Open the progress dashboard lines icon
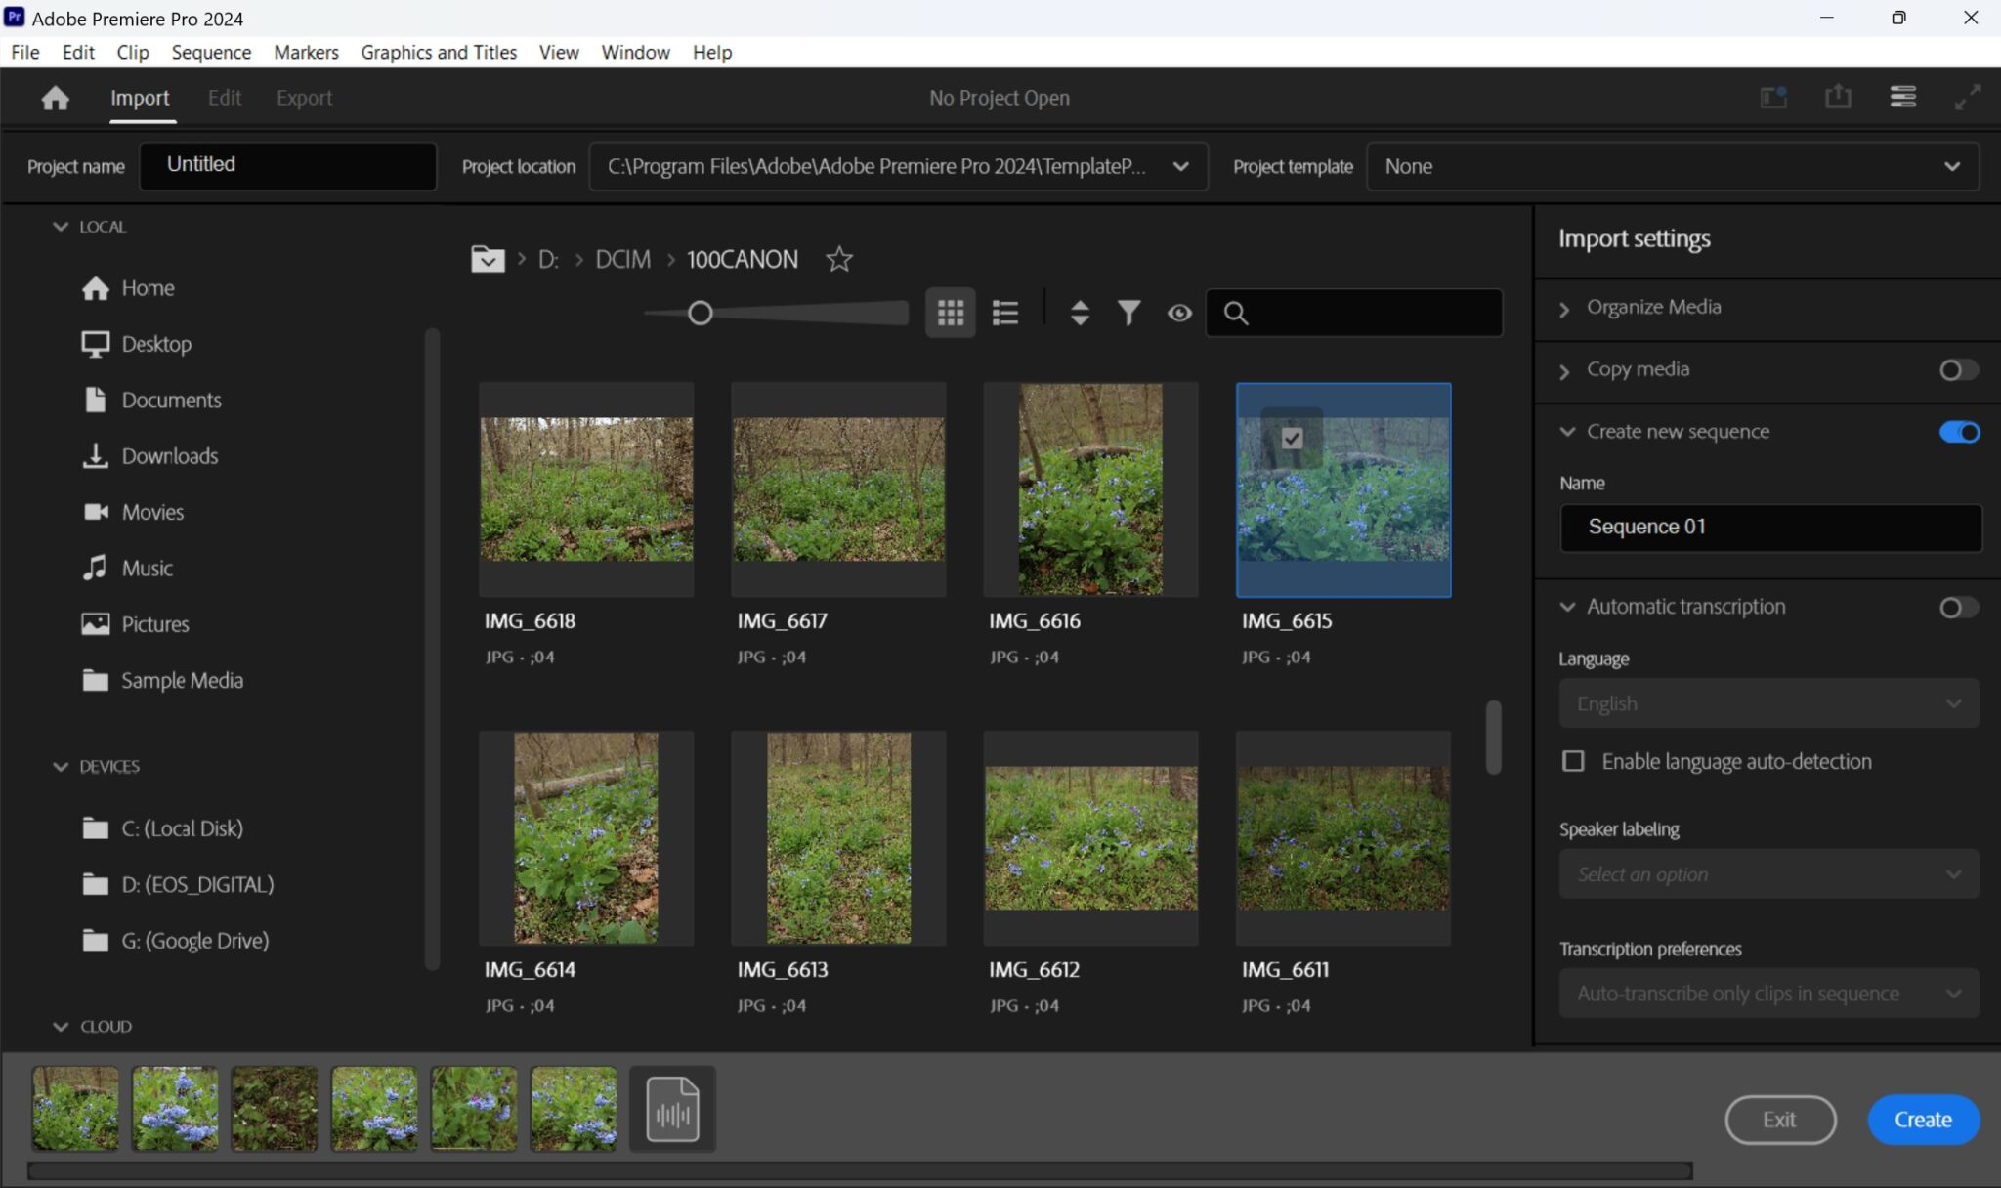 [x=1902, y=97]
